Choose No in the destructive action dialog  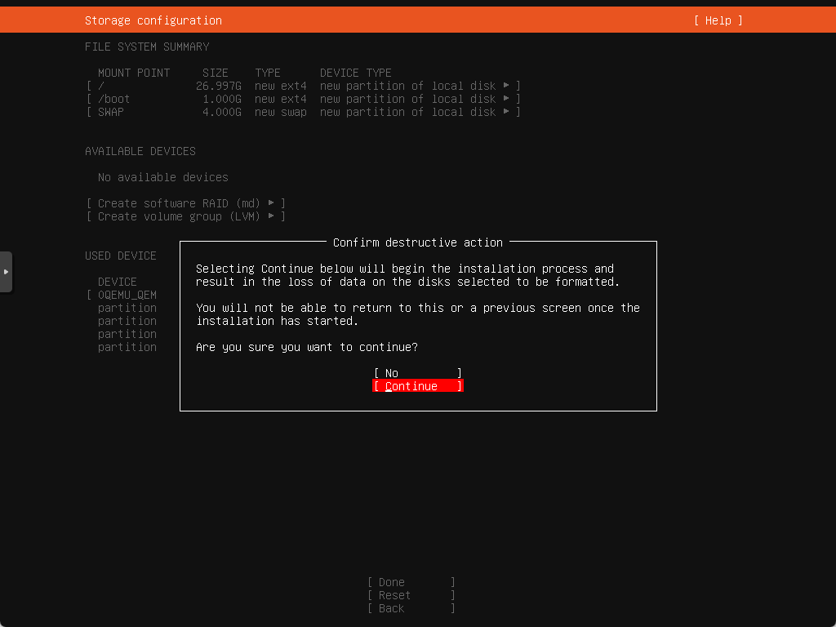(417, 373)
